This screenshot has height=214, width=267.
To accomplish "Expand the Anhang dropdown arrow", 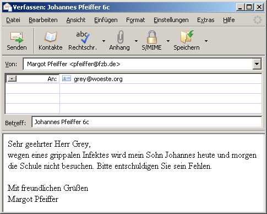I will click(136, 41).
